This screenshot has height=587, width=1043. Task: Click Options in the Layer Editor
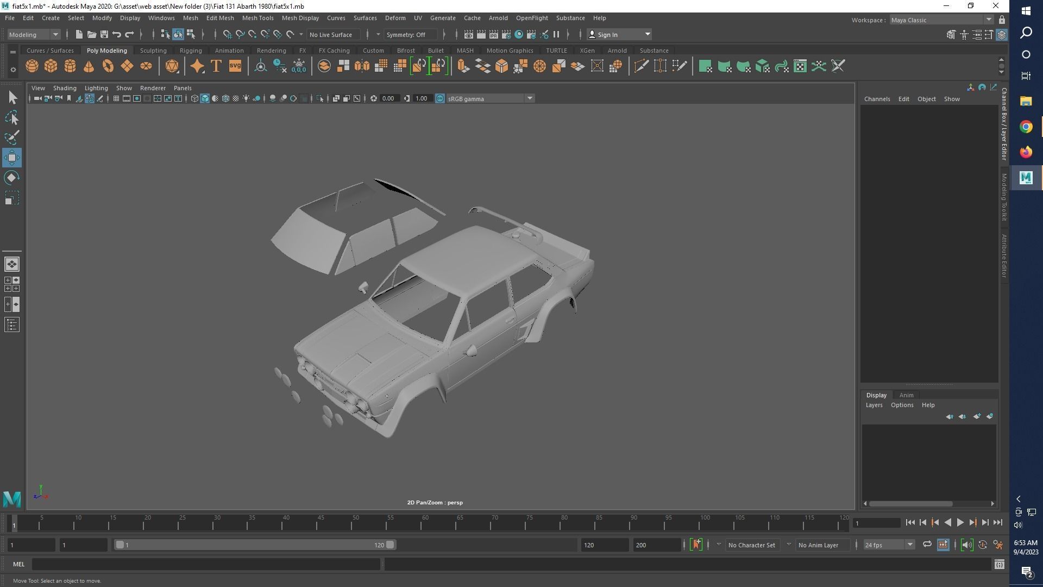[x=902, y=405]
